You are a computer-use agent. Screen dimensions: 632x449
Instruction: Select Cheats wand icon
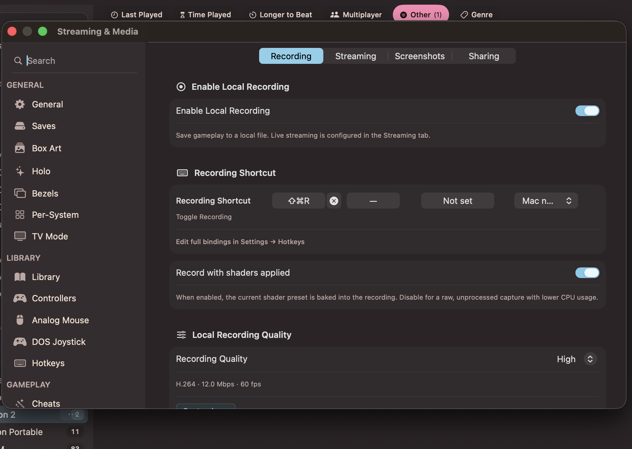pos(20,403)
